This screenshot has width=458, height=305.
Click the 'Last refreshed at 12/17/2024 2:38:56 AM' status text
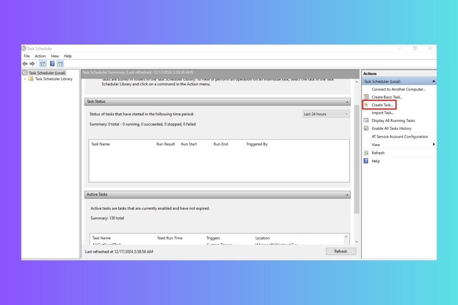119,252
